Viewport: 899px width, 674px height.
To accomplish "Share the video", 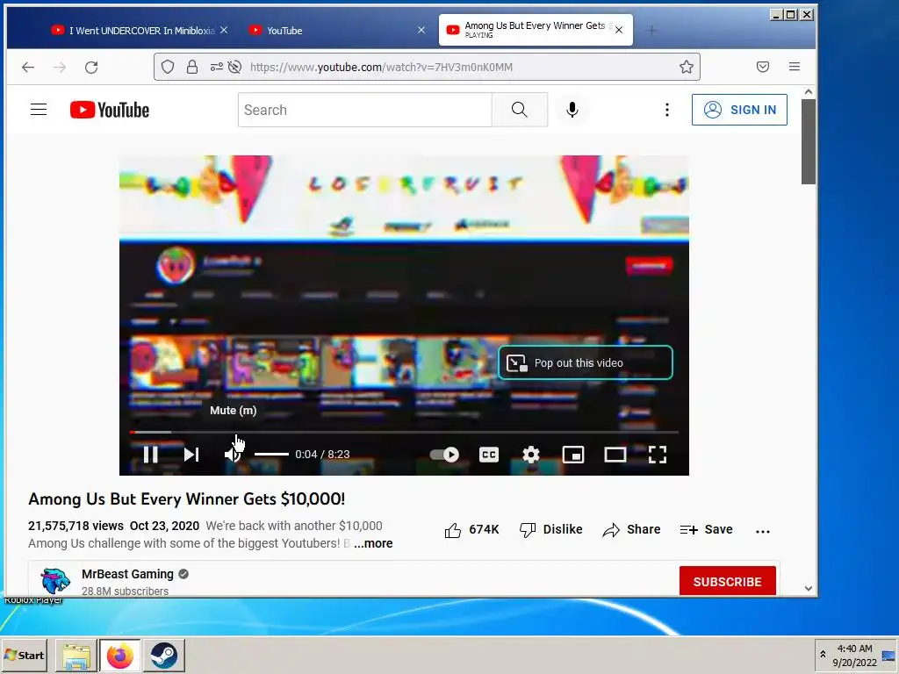I will (631, 529).
